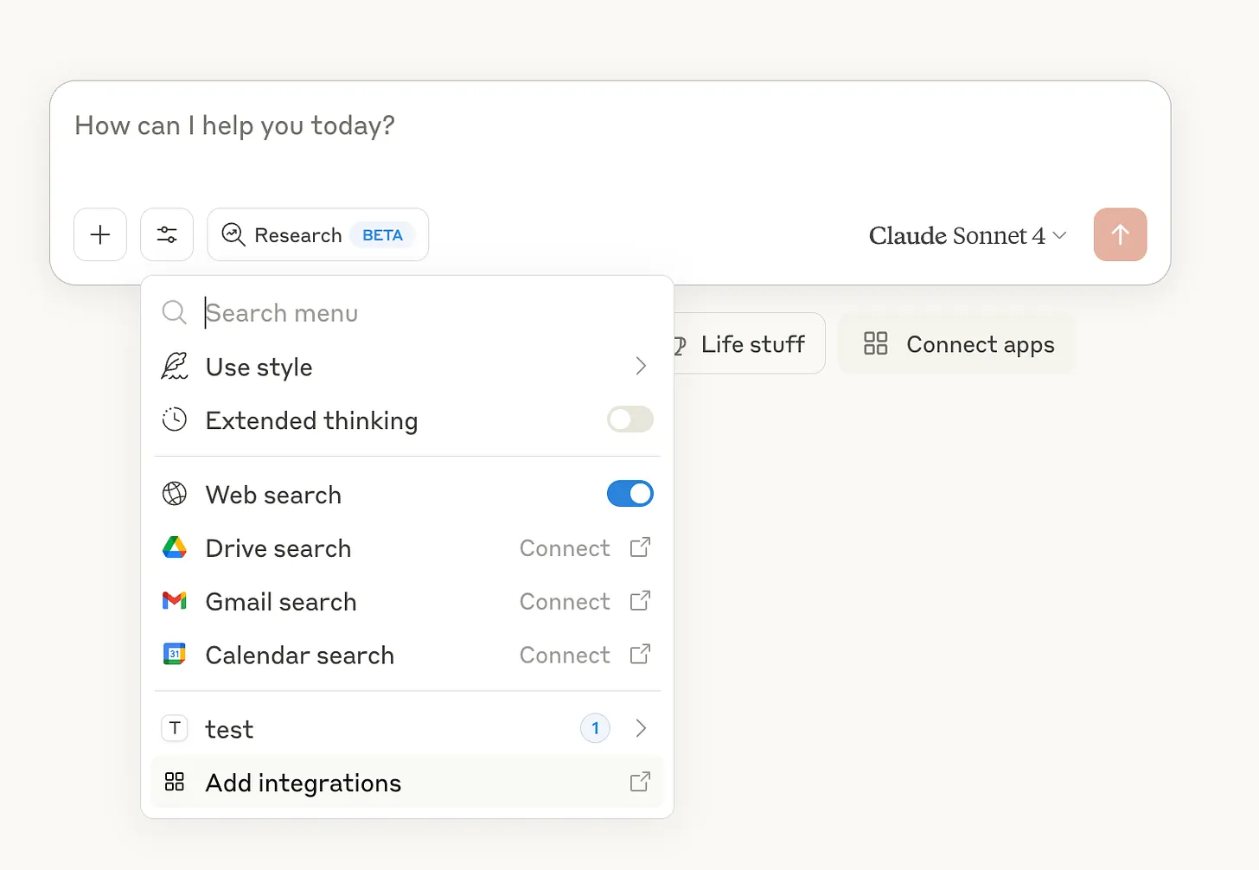Click external link icon for Calendar search

point(640,655)
